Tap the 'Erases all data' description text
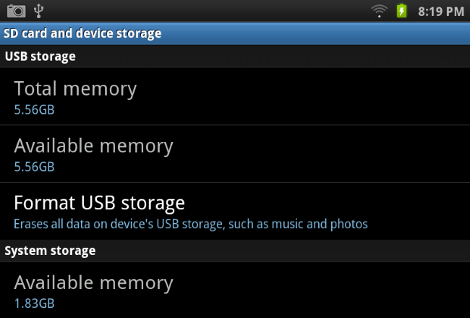 point(191,224)
